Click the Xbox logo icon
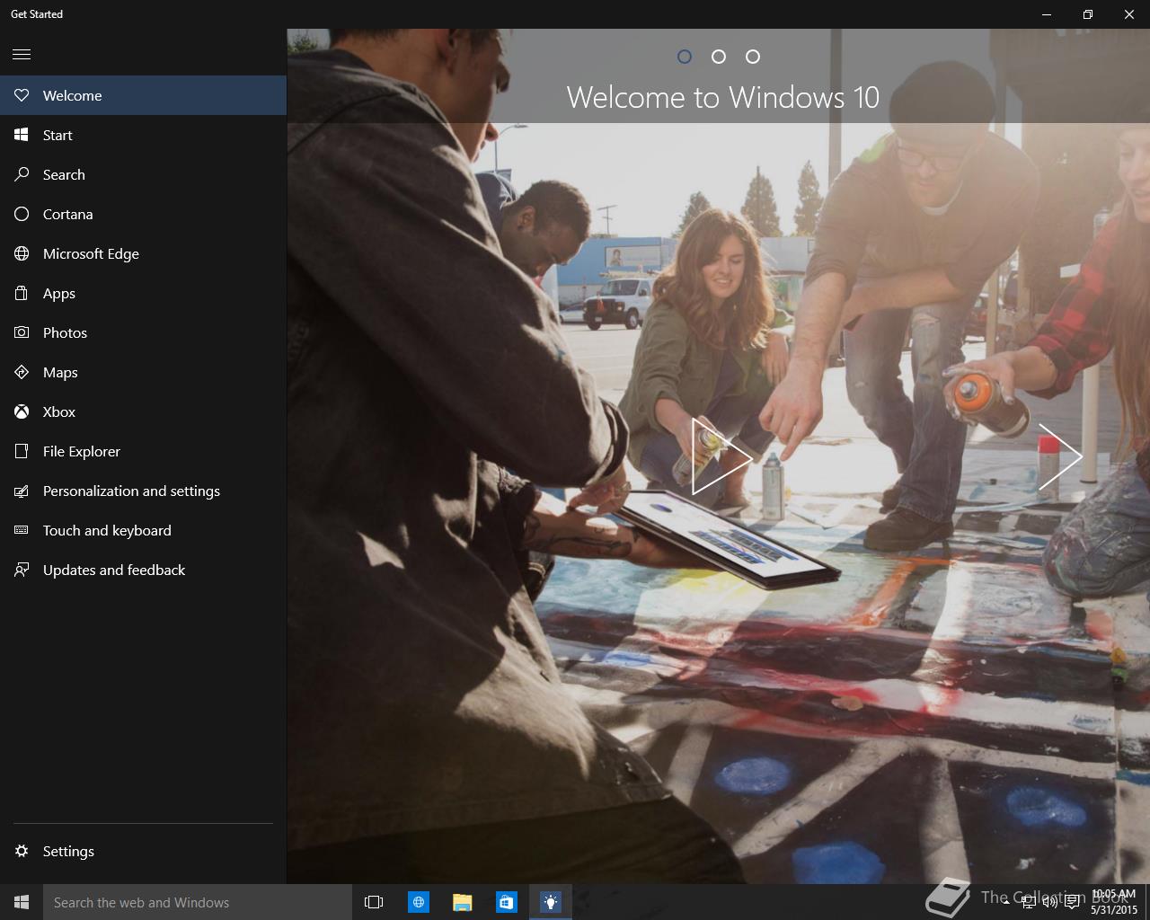1150x920 pixels. 22,411
